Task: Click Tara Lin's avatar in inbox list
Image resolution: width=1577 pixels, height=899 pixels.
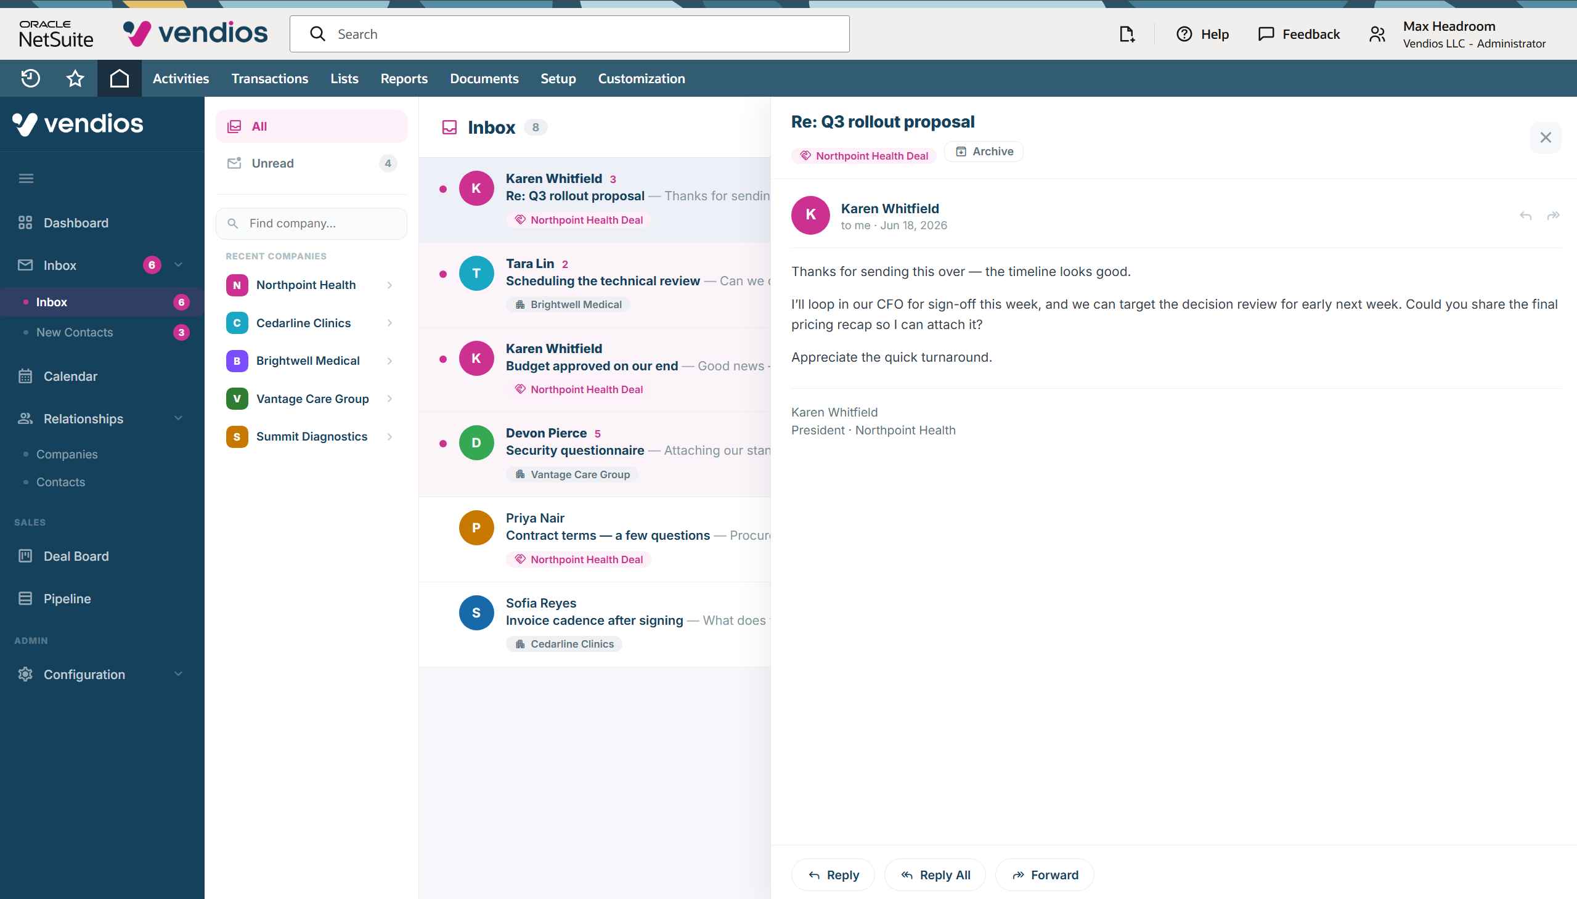Action: point(476,273)
